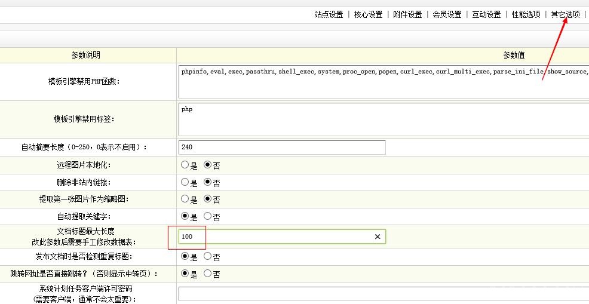Edit the 模板引擎禁用PHP函数 textarea
The height and width of the screenshot is (304, 589).
click(384, 82)
